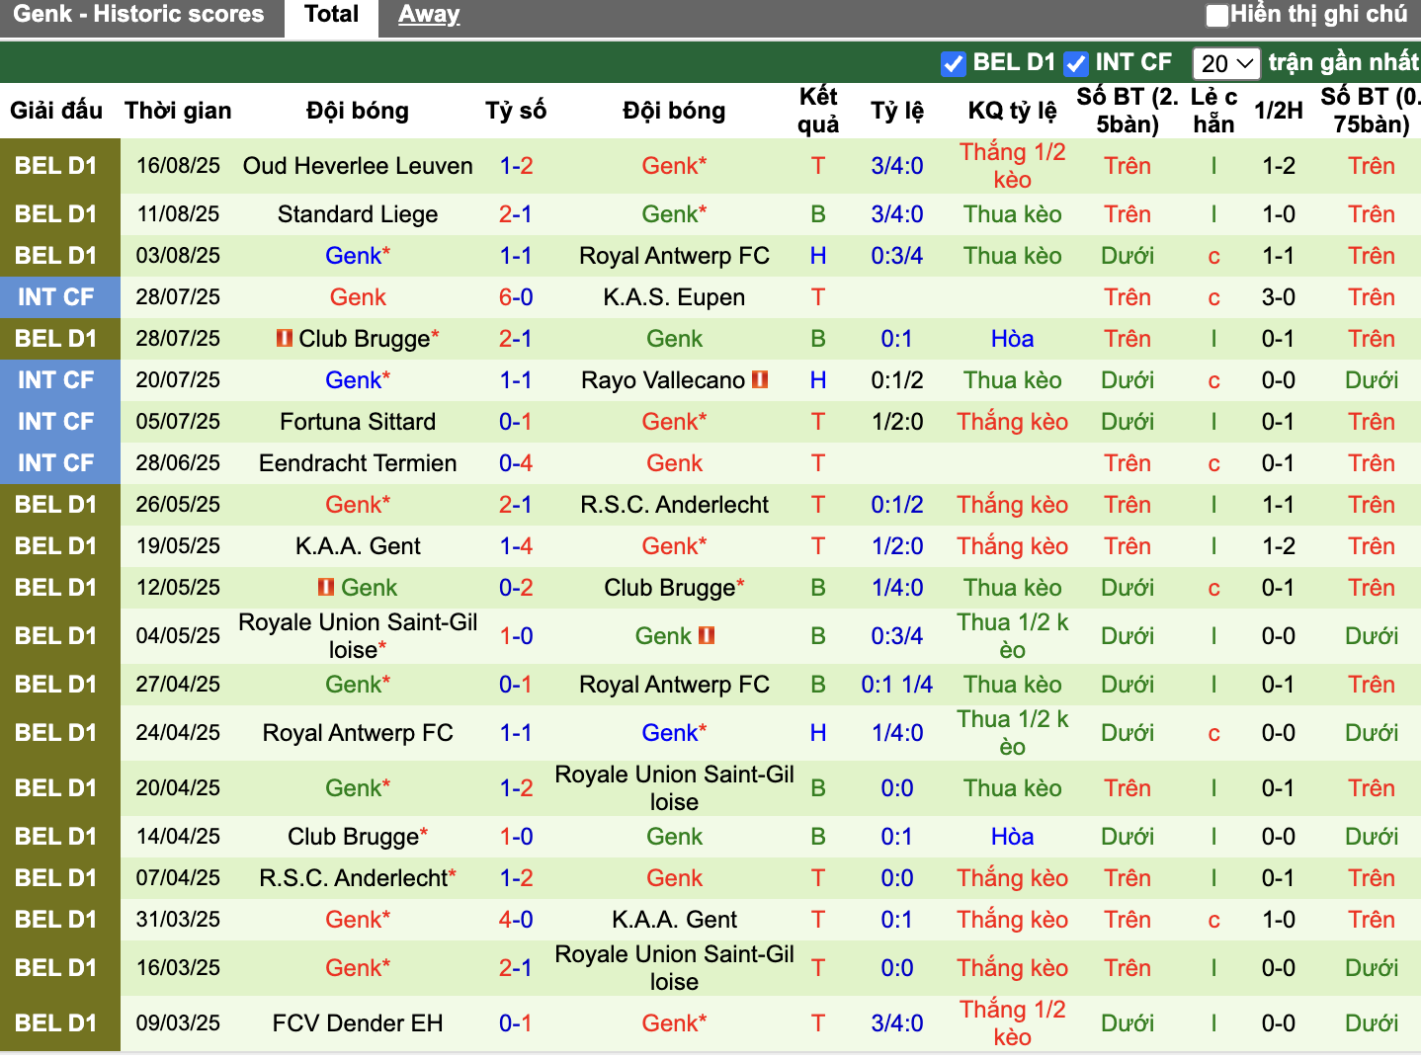Click the red card icon beside Rayo Vallecano
Image resolution: width=1421 pixels, height=1061 pixels.
pos(760,379)
